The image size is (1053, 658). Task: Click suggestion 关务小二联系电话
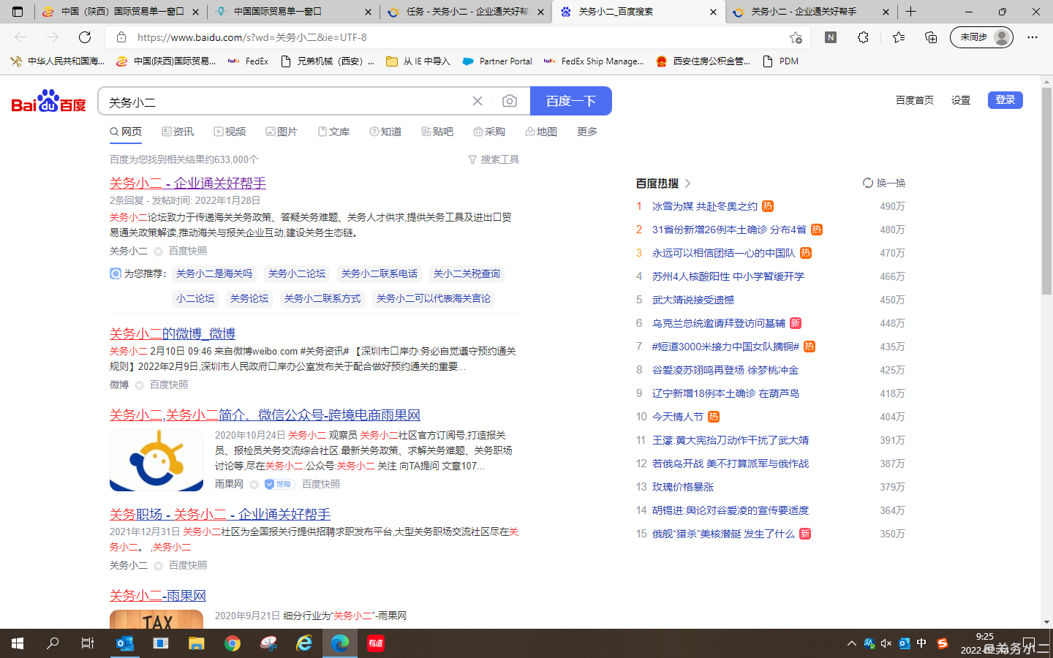(380, 273)
